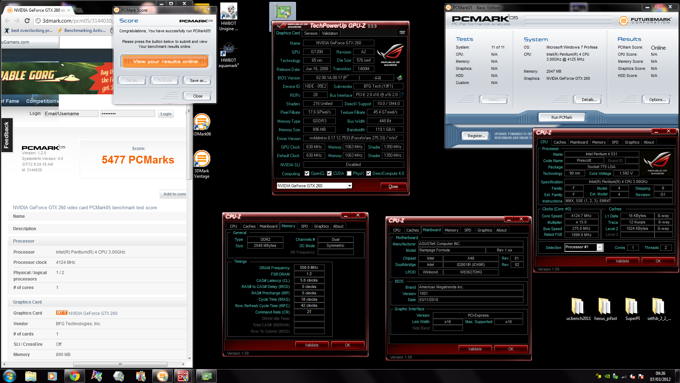The image size is (680, 383).
Task: Click the browser reload icon
Action: click(x=27, y=21)
